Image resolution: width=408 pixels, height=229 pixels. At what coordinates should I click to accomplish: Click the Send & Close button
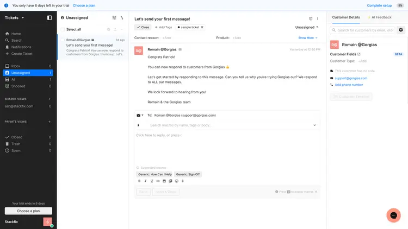(x=166, y=192)
